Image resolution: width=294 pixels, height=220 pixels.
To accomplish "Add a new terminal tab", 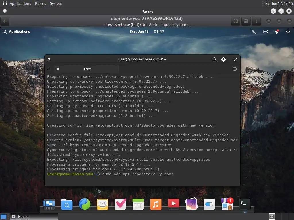I will [49, 69].
